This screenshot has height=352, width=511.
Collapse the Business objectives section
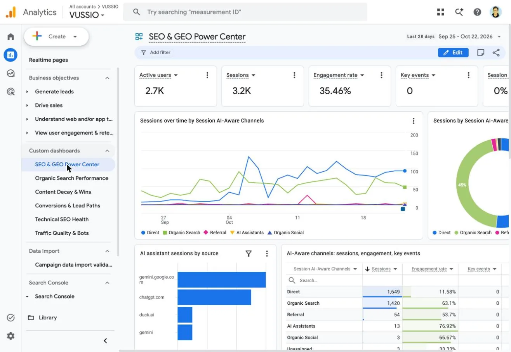click(x=107, y=78)
